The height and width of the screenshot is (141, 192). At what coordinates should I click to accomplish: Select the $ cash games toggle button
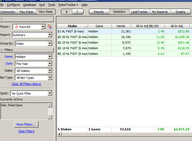(67, 12)
